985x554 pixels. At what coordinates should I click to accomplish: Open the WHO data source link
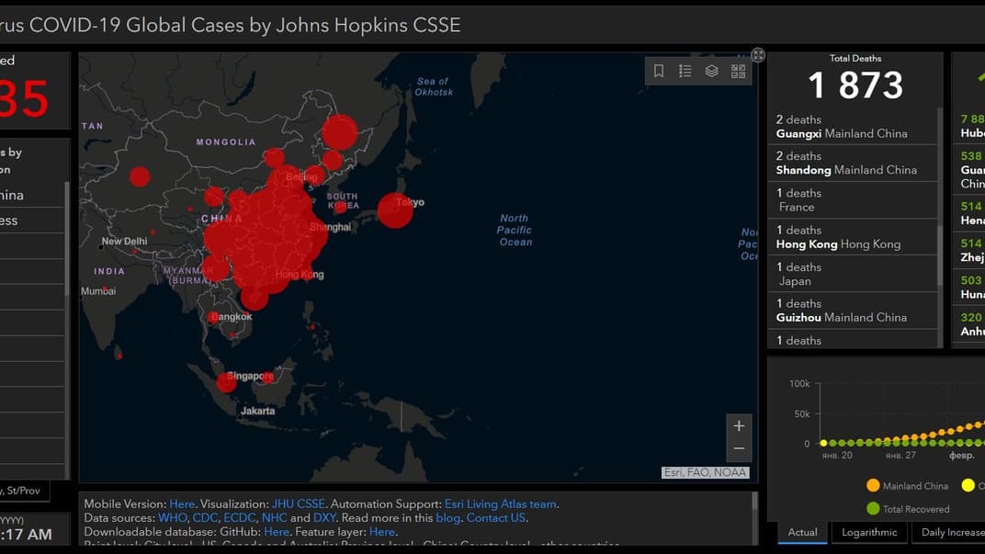(172, 517)
